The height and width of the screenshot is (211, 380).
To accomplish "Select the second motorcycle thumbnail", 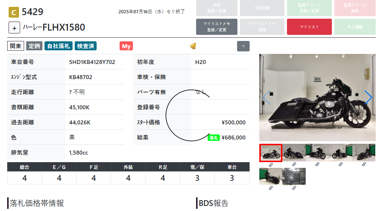I will pos(294,152).
